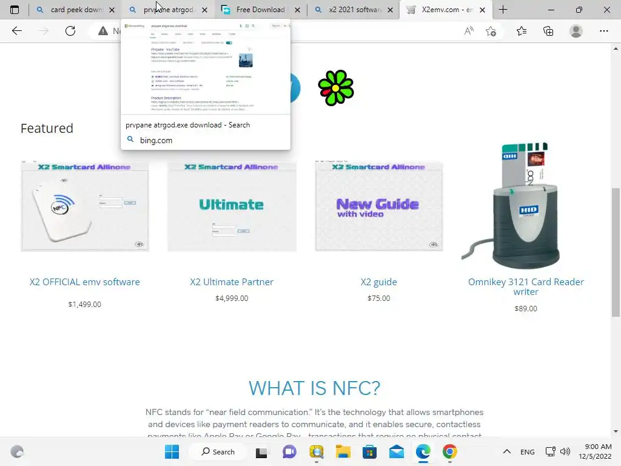Click Microsoft Edge taskbar icon
Screen dimensions: 621x466
point(423,451)
